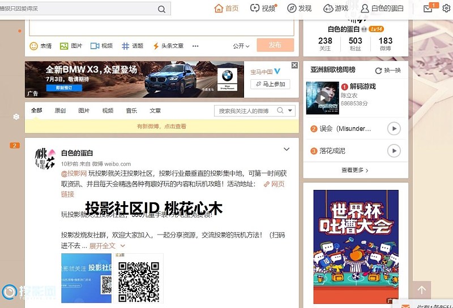Image resolution: width=453 pixels, height=308 pixels.
Task: Click the 陈立农 artist name
Action: click(x=349, y=95)
